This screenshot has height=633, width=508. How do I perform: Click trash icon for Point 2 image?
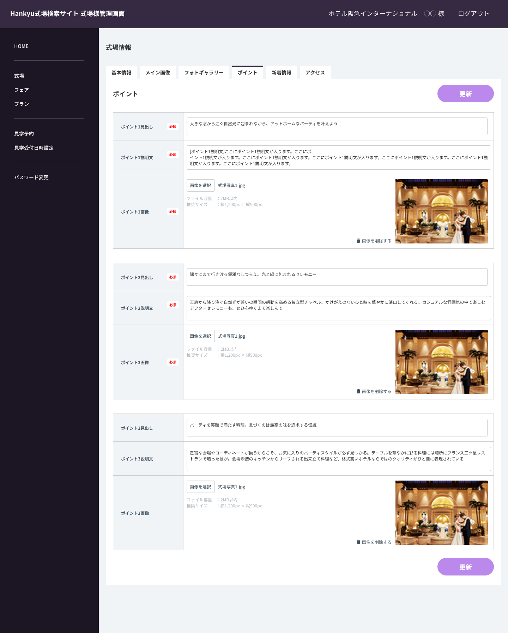(358, 391)
